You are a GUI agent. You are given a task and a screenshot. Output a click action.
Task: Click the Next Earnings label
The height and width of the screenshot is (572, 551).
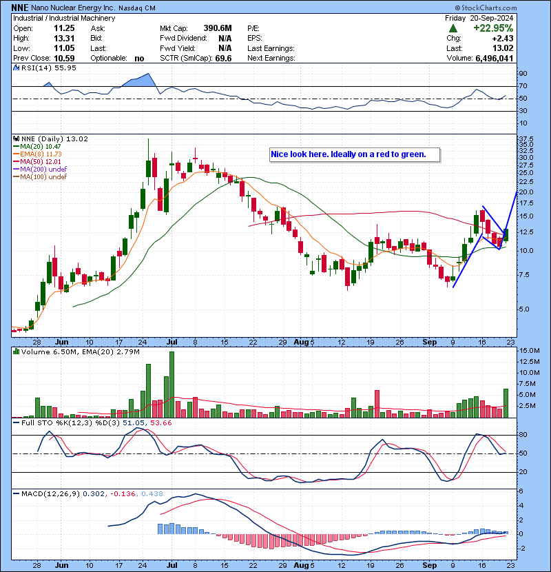271,59
